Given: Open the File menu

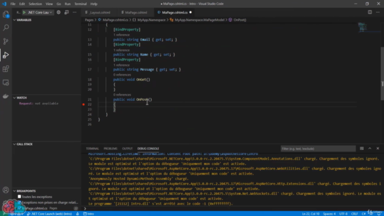Looking at the screenshot, I should tap(13, 4).
